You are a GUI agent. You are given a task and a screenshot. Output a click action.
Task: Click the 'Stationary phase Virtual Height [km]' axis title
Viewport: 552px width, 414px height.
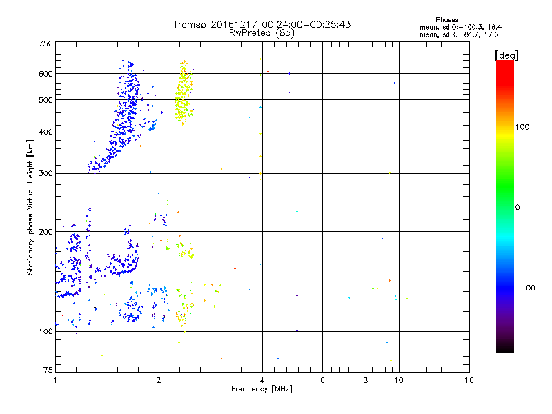tap(30, 208)
